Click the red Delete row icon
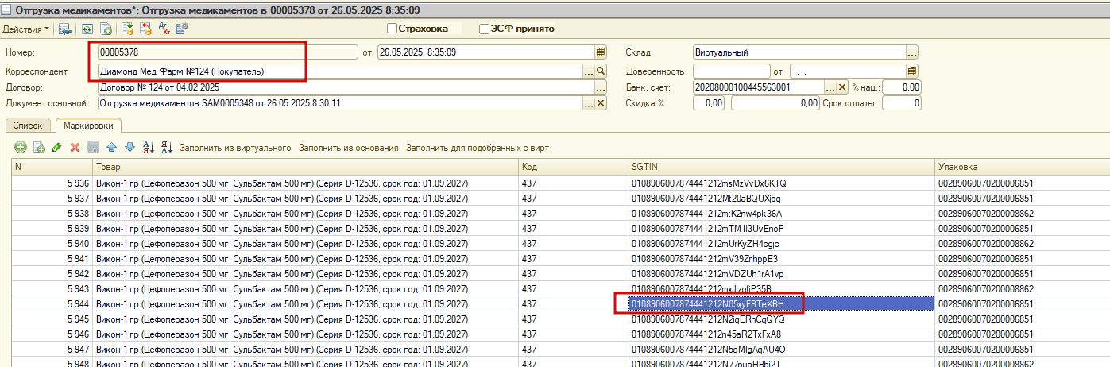Image resolution: width=1110 pixels, height=367 pixels. [x=75, y=148]
